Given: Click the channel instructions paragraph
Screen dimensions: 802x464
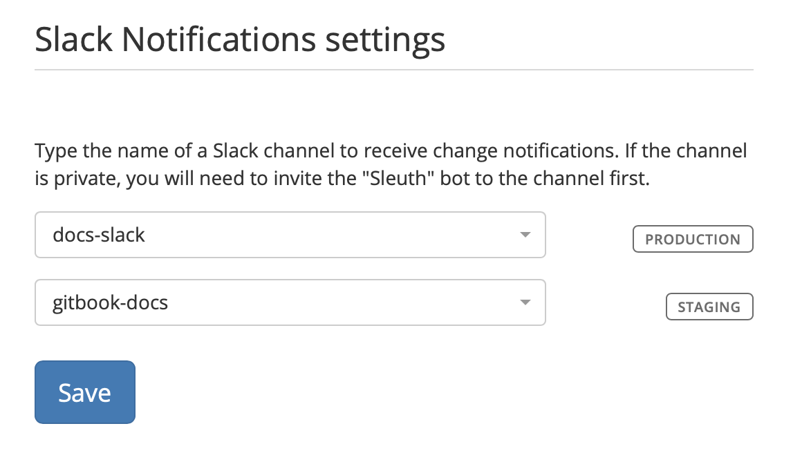Looking at the screenshot, I should click(x=391, y=164).
